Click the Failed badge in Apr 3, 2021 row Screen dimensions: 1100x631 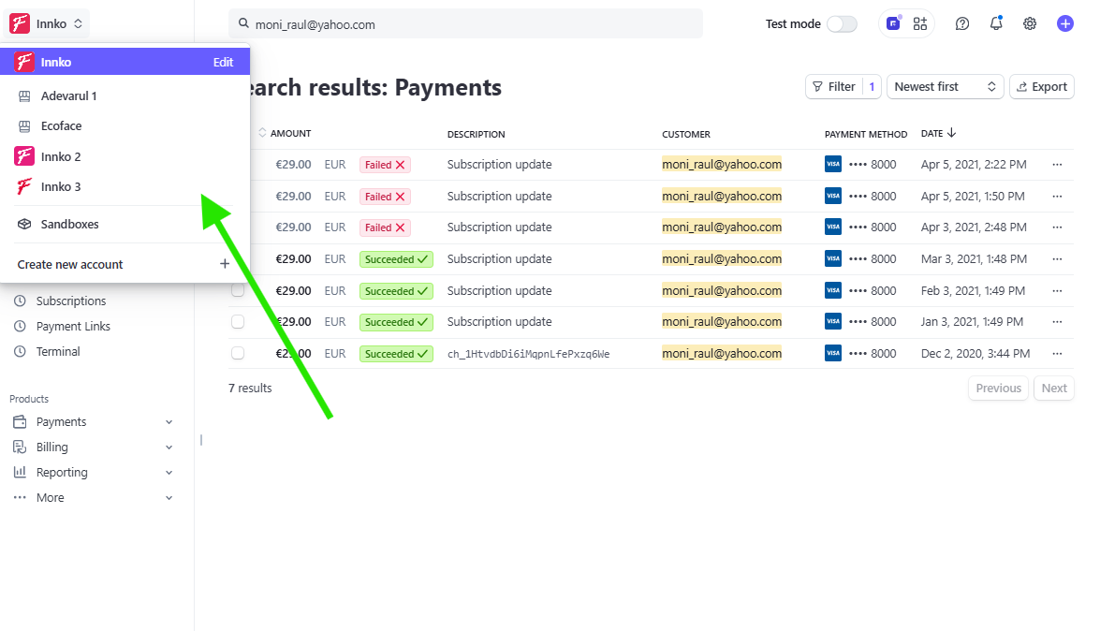click(385, 227)
